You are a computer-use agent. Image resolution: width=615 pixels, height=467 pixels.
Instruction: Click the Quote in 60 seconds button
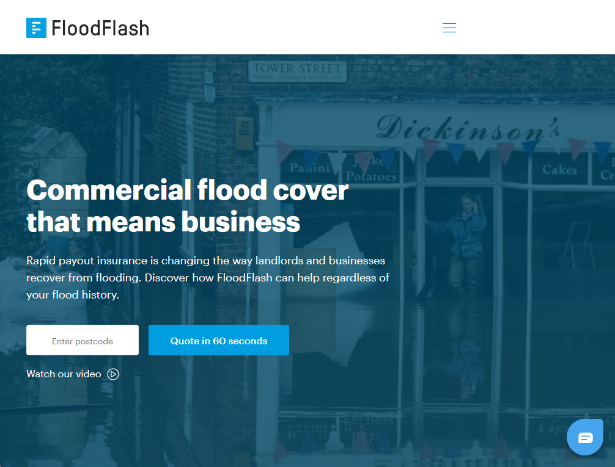(218, 340)
